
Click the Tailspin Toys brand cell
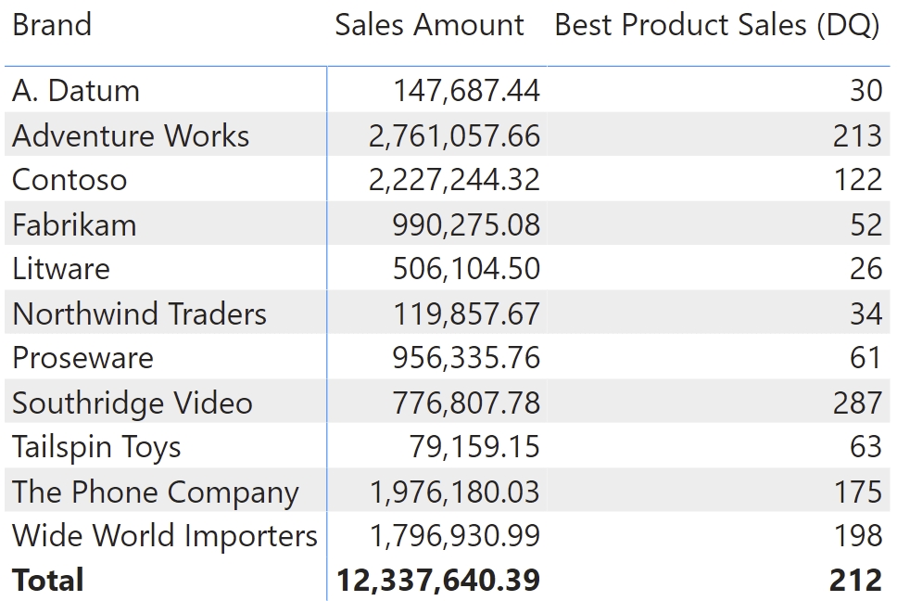coord(96,448)
